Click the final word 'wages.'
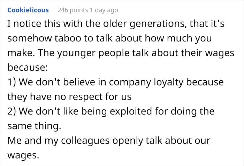Image resolution: width=244 pixels, height=166 pixels. (x=23, y=156)
